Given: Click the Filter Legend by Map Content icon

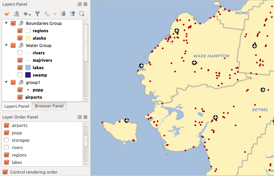Looking at the screenshot, I should (37, 14).
